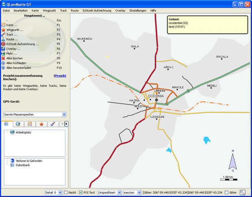Uncheck the POI Text checkbox
Viewport: 252px width, 197px height.
tap(81, 193)
